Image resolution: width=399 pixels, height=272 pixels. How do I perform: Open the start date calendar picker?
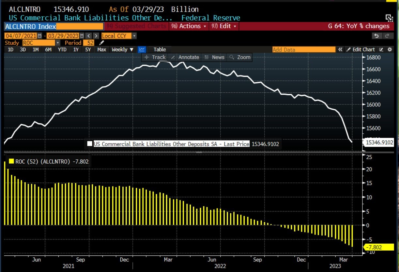39,36
